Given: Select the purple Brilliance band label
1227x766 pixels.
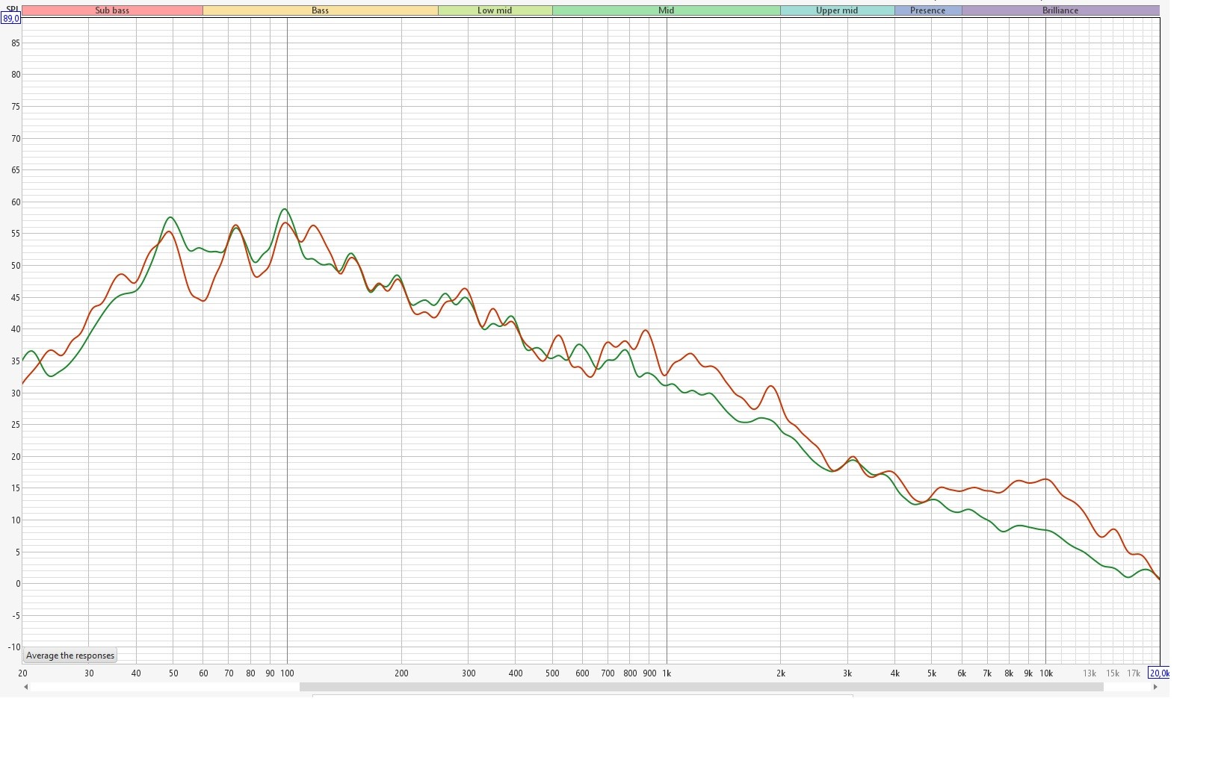Looking at the screenshot, I should (1060, 10).
